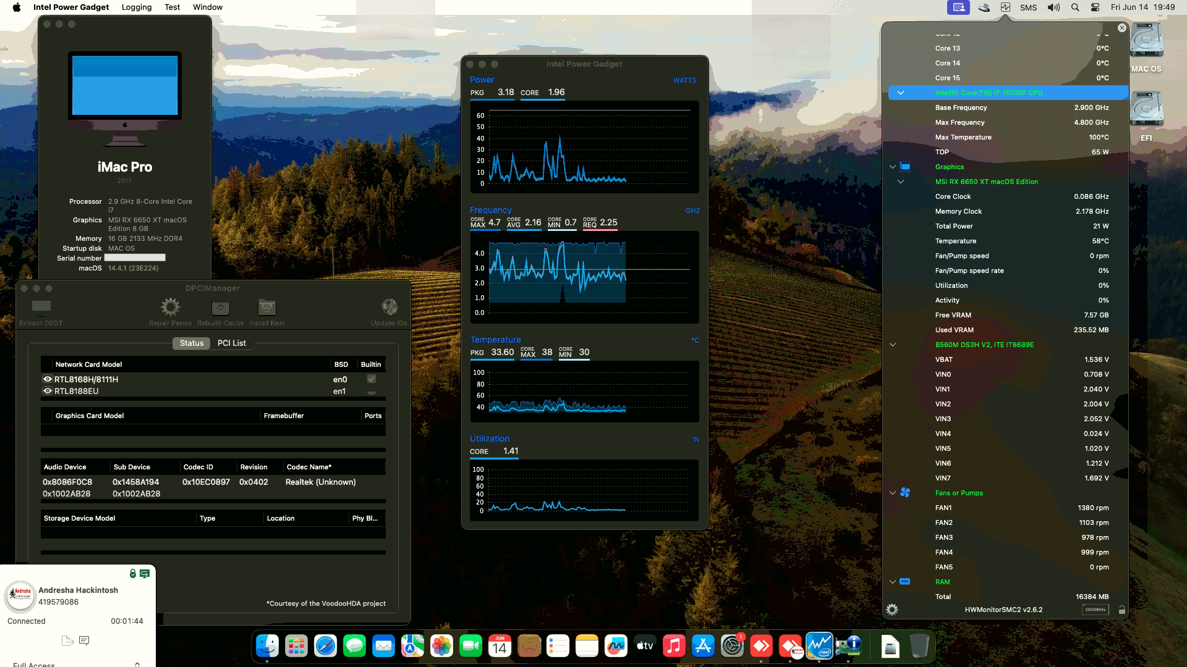Click the Rebuild Cache icon
Image resolution: width=1187 pixels, height=667 pixels.
click(219, 307)
